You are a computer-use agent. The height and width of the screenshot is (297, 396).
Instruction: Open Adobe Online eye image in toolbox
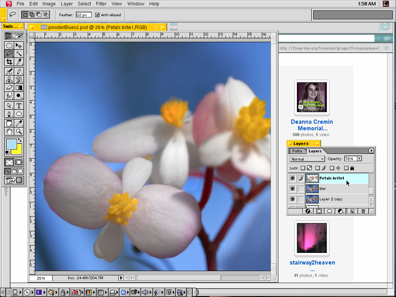pyautogui.click(x=14, y=36)
